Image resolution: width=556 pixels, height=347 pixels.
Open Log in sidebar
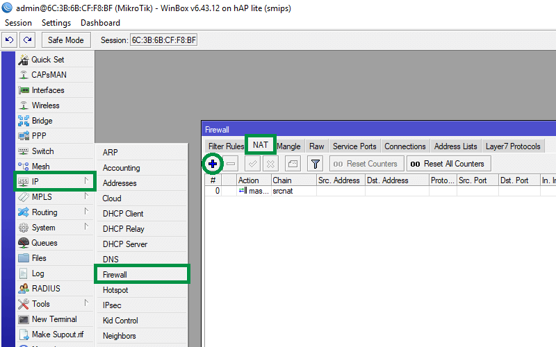55,273
